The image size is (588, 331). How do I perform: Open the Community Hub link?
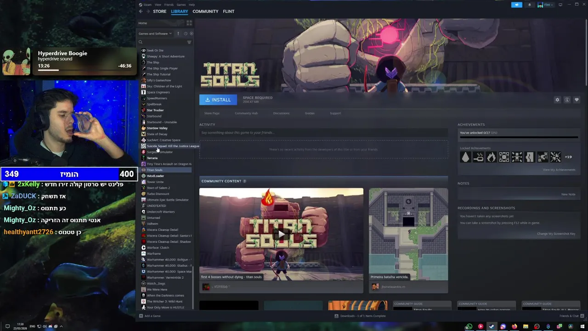pos(246,113)
